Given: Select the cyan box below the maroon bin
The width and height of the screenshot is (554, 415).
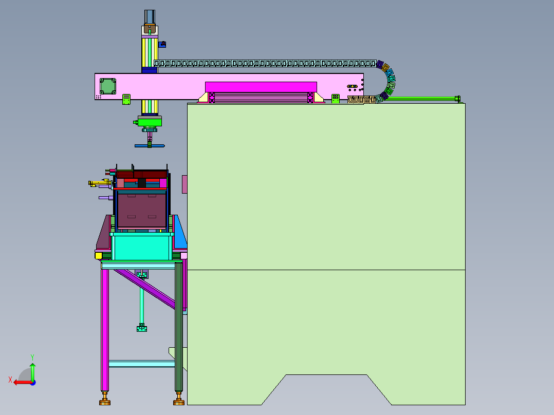Looking at the screenshot, I should 141,247.
